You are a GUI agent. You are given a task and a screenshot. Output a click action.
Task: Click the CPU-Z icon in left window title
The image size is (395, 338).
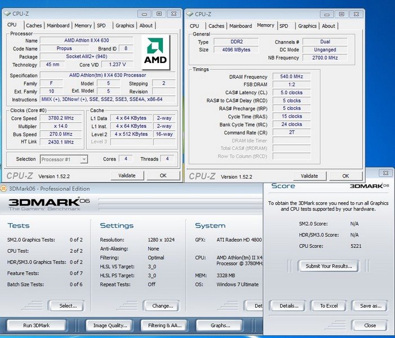[7, 14]
